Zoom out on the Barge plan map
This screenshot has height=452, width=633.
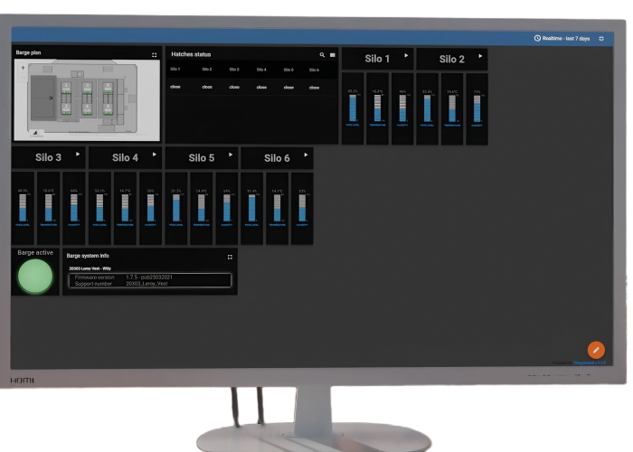point(23,77)
